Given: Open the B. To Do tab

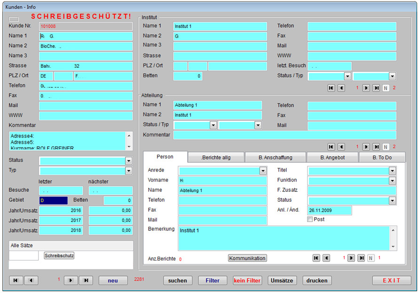Looking at the screenshot, I should click(x=382, y=158).
